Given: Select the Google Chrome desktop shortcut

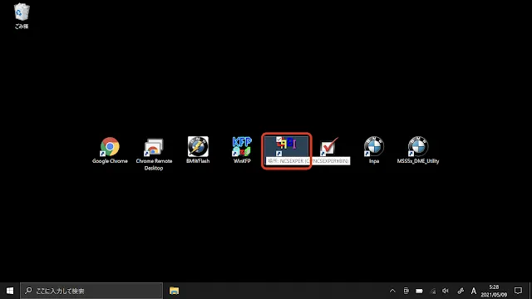Looking at the screenshot, I should pos(110,150).
